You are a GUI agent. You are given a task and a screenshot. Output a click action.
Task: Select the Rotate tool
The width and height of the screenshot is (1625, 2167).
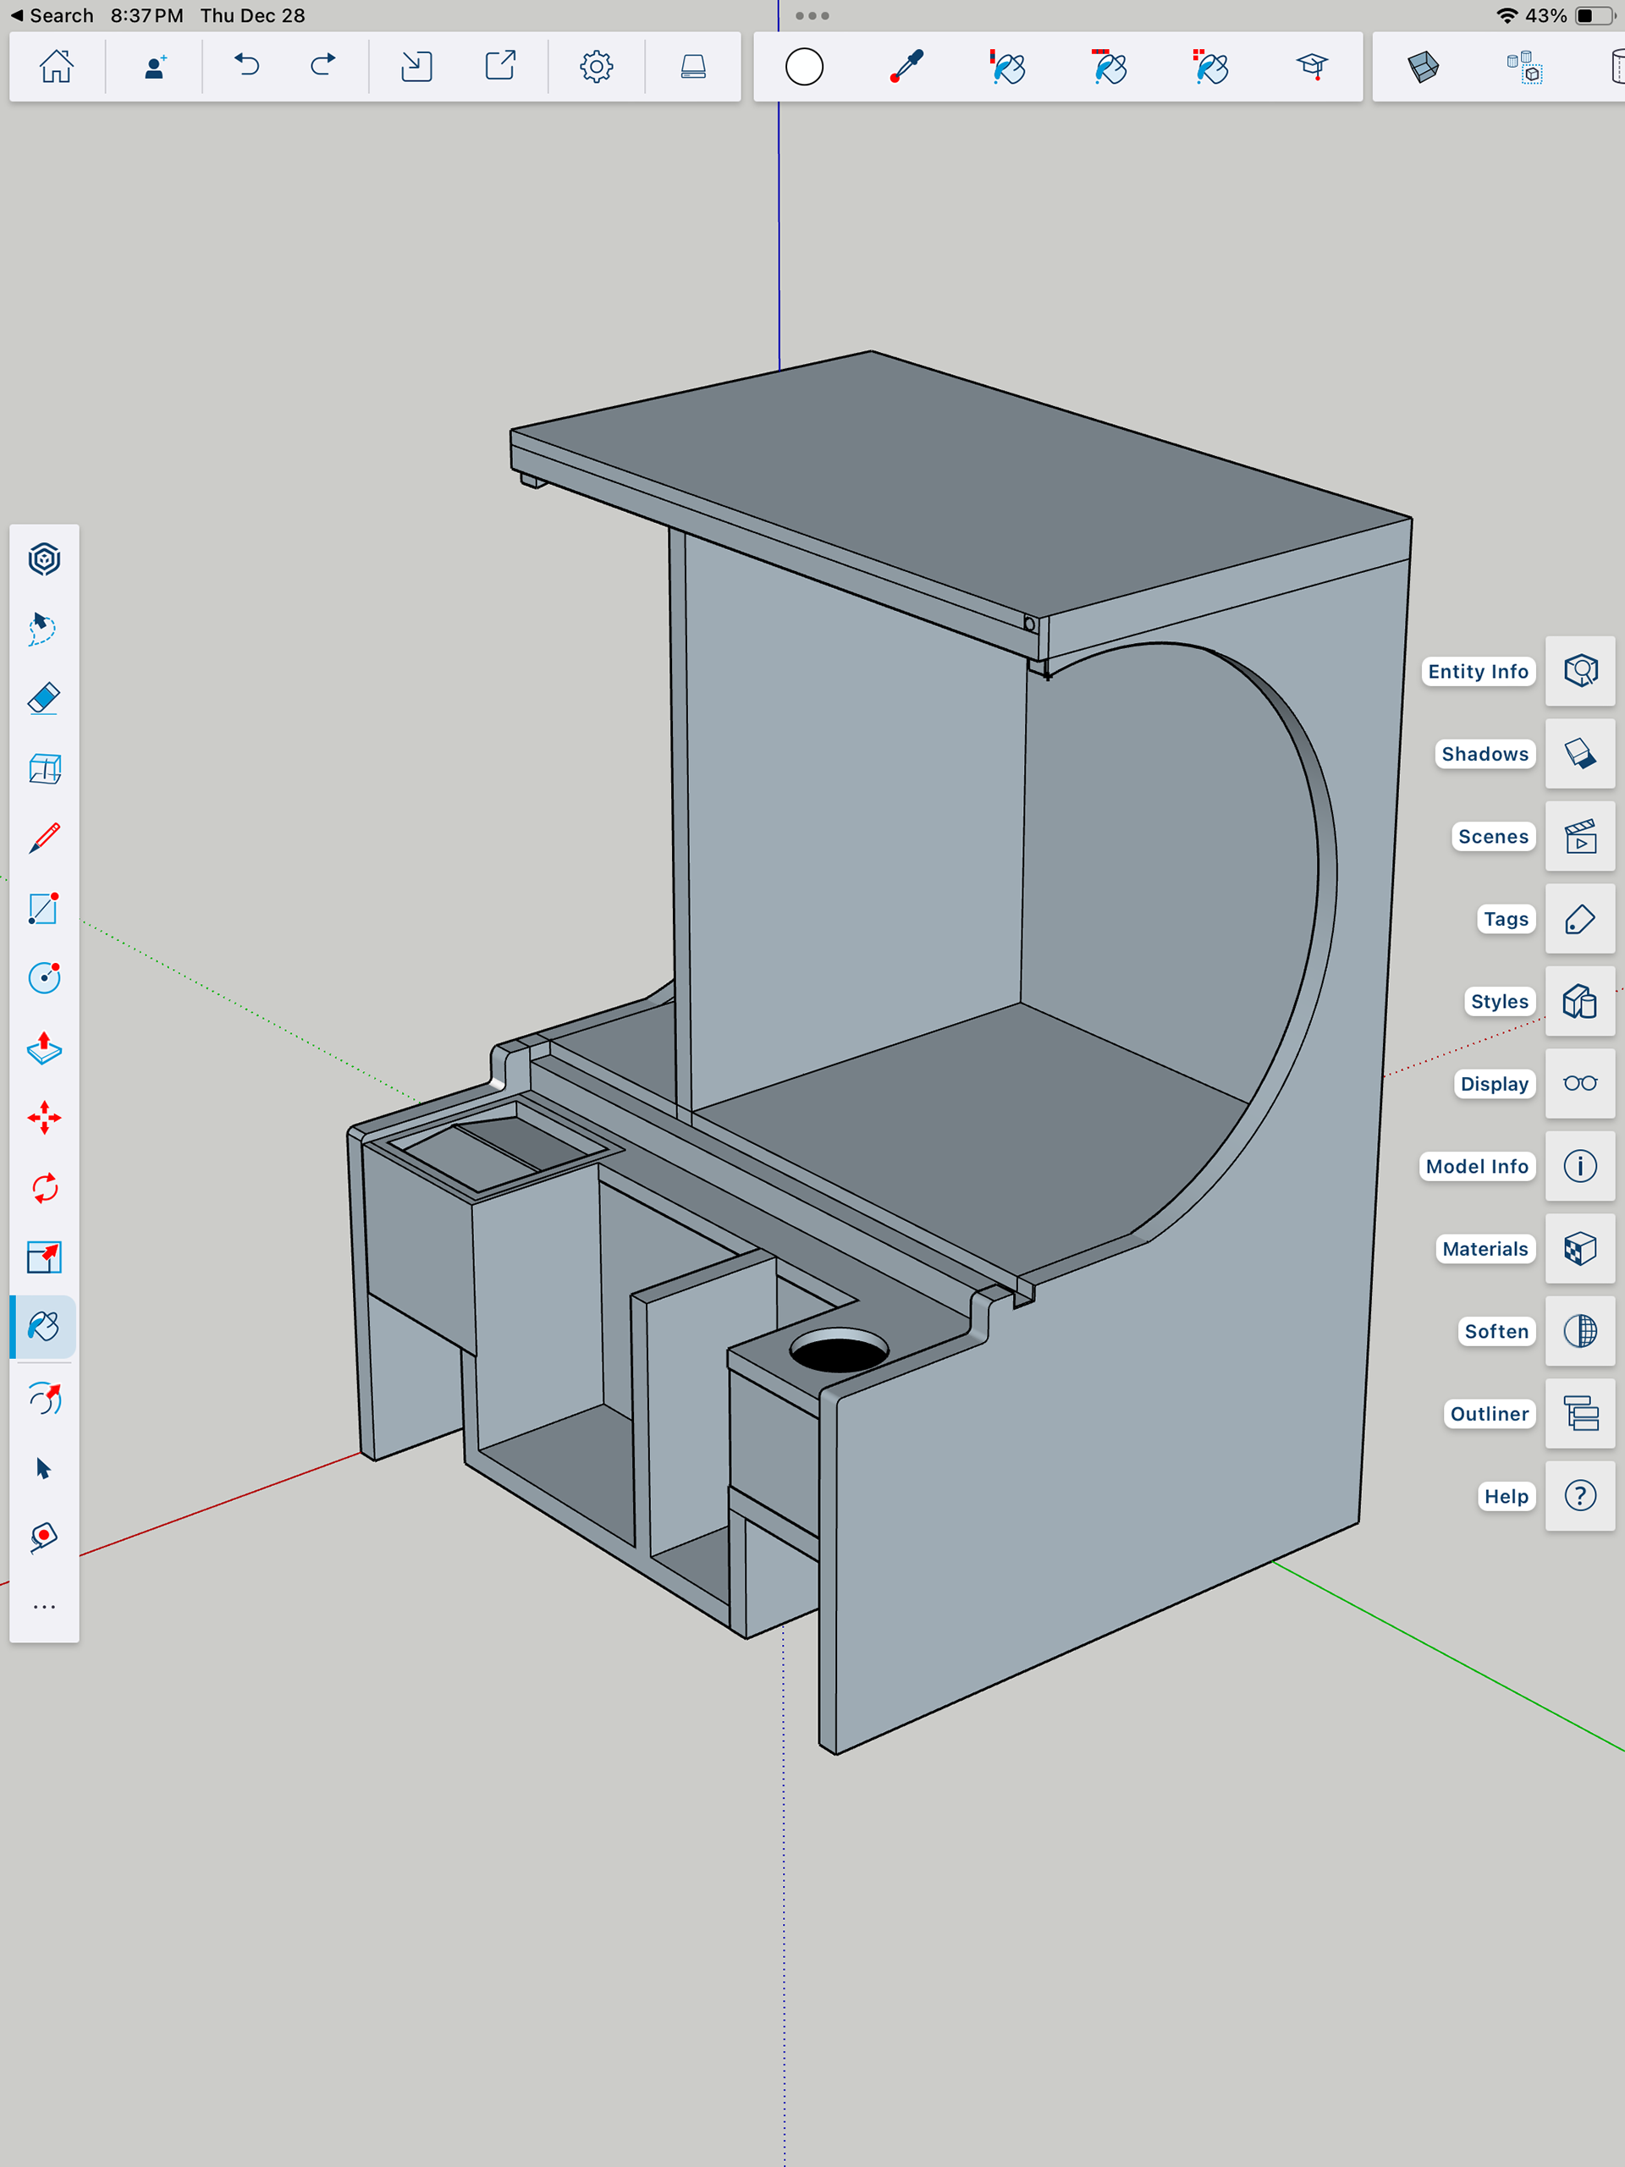(44, 1188)
